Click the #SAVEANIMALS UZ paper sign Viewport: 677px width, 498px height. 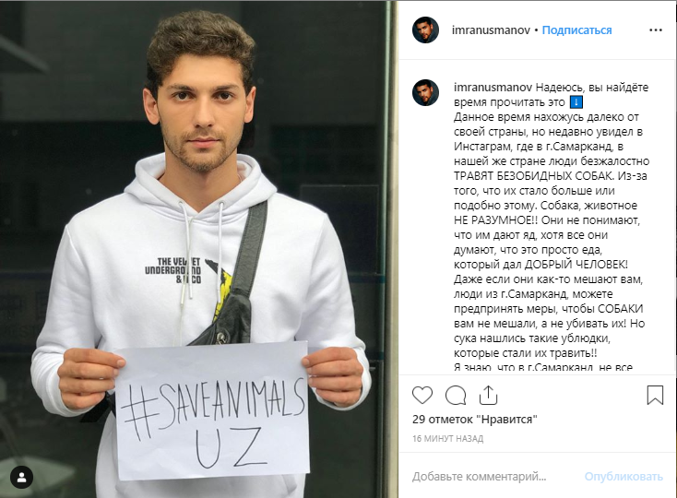click(212, 411)
